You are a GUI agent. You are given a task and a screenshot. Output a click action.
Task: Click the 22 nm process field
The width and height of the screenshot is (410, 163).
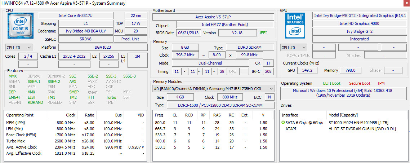[x=136, y=16]
